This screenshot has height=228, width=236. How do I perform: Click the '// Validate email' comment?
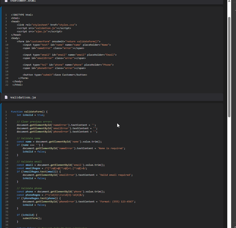click(29, 162)
